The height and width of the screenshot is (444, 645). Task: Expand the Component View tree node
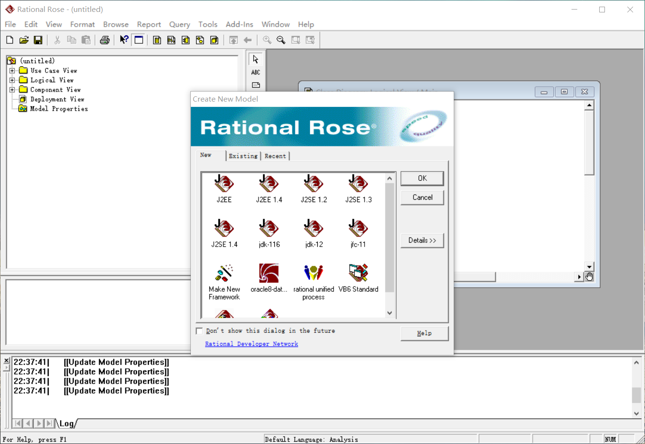click(x=11, y=89)
